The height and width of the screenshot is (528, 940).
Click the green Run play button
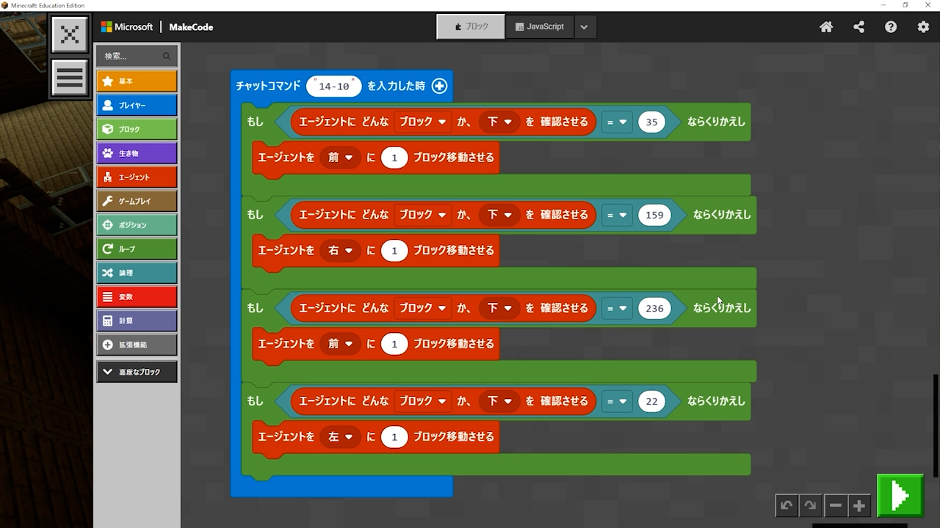click(x=900, y=496)
